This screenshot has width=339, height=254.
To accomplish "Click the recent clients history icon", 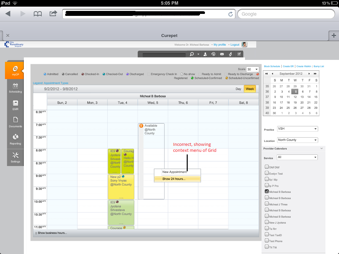I will click(214, 54).
